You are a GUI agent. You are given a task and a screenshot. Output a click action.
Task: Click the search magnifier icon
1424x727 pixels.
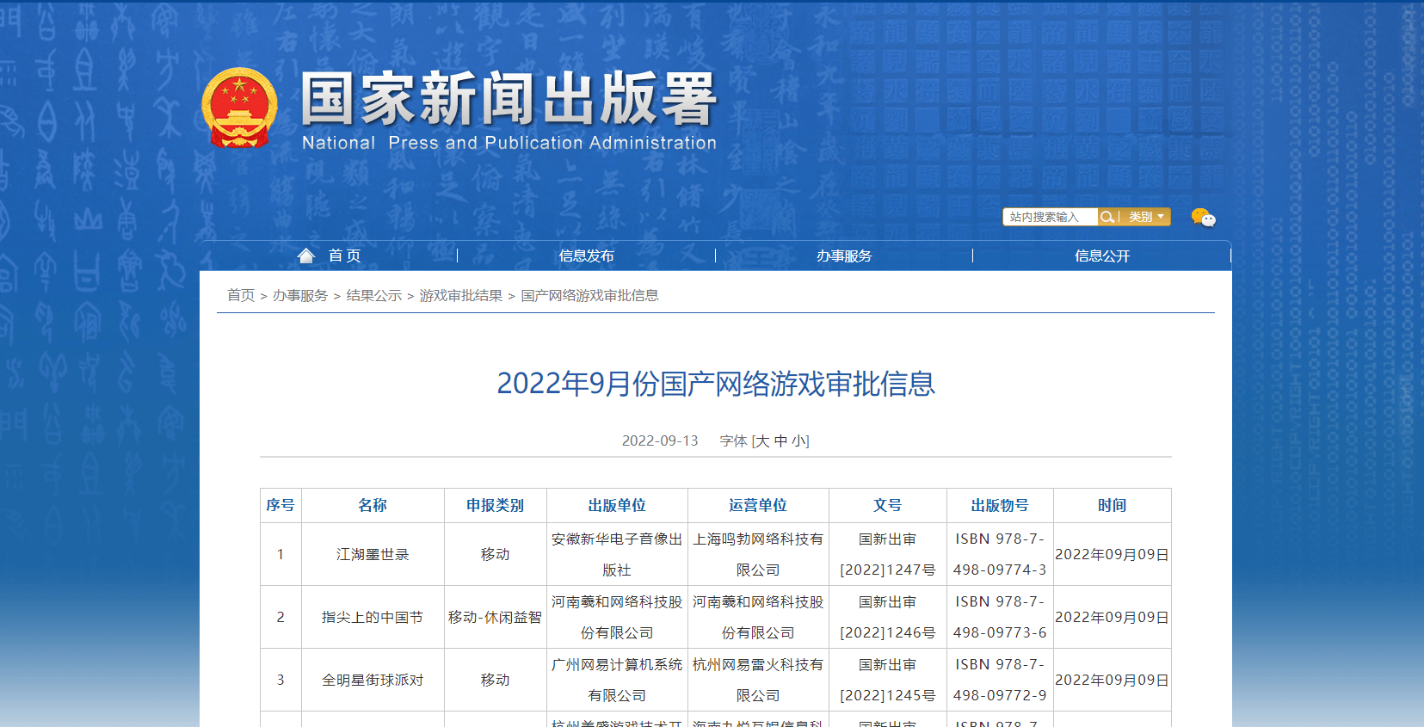[x=1107, y=217]
